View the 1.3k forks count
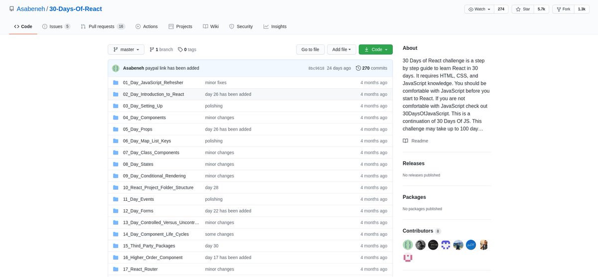Image resolution: width=598 pixels, height=277 pixels. click(582, 9)
